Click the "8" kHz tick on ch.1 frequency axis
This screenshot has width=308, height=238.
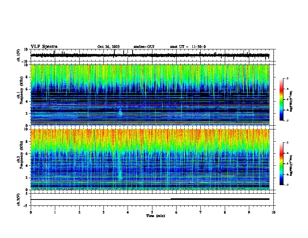tap(27, 77)
